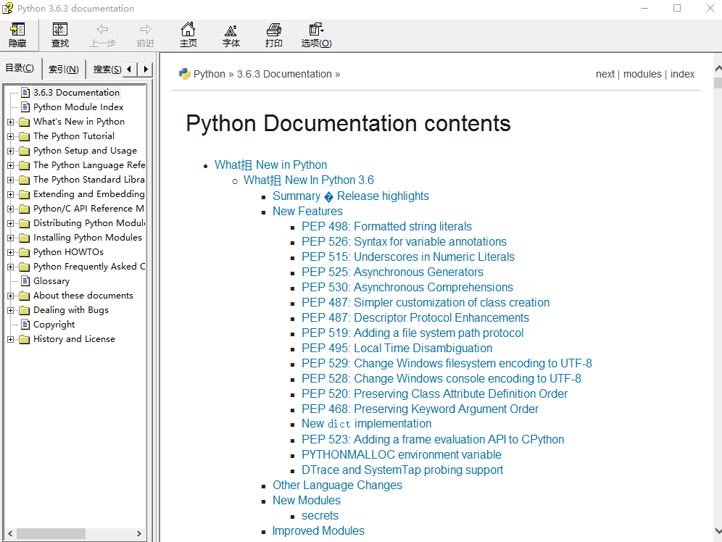The image size is (722, 542).
Task: Switch to the Search (搜索) tab
Action: [107, 70]
